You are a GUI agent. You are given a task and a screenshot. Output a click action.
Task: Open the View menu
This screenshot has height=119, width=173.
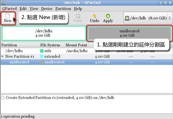34,9
